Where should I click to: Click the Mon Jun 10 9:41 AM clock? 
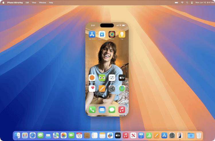coord(205,3)
